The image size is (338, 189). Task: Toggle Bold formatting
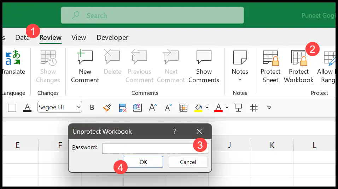coord(92,107)
